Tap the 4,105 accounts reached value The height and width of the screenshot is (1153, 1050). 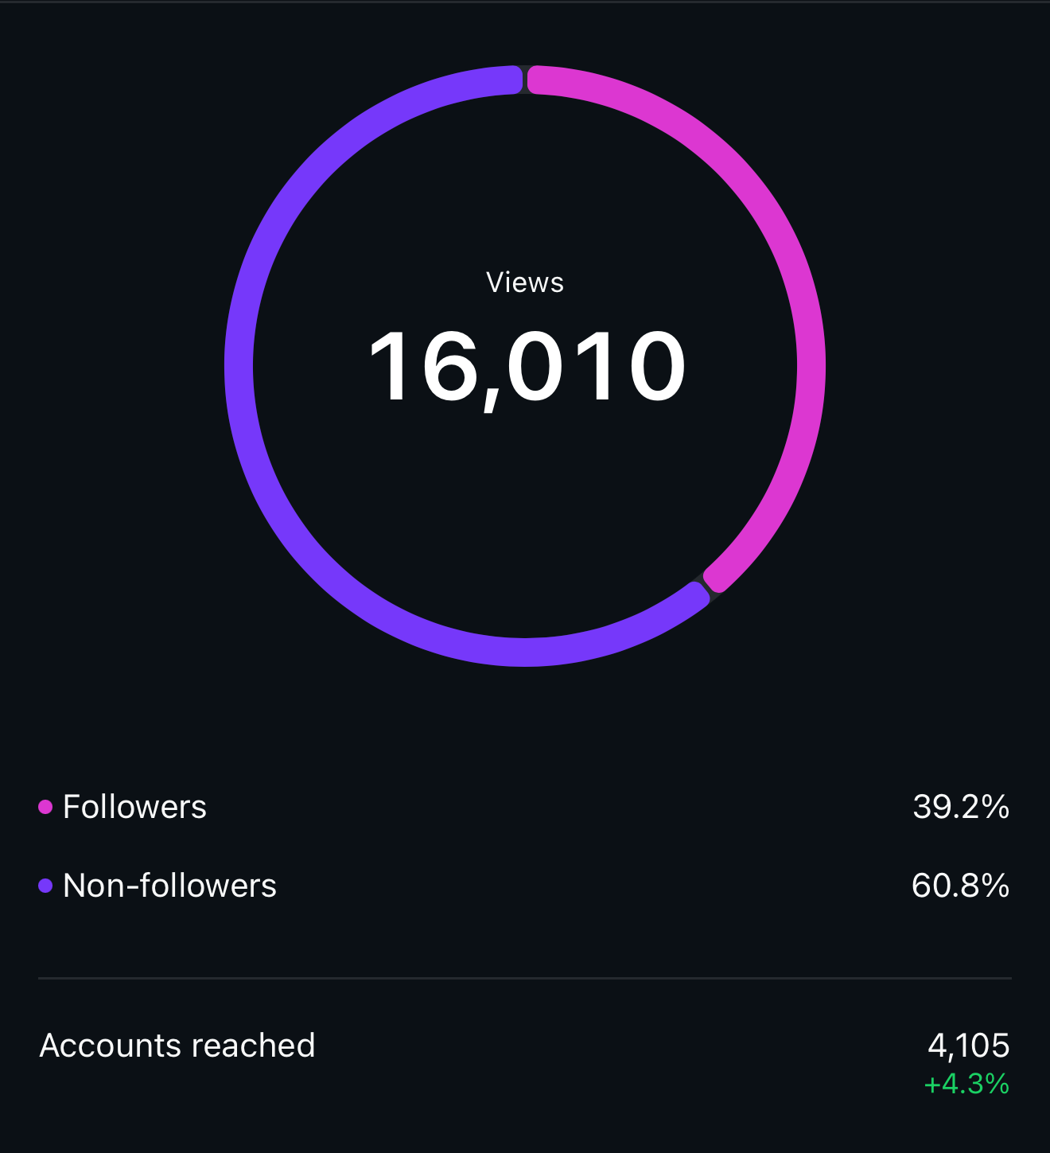[x=968, y=1046]
